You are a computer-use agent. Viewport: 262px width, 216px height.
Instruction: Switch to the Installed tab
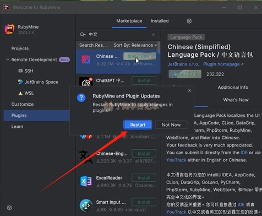[160, 21]
